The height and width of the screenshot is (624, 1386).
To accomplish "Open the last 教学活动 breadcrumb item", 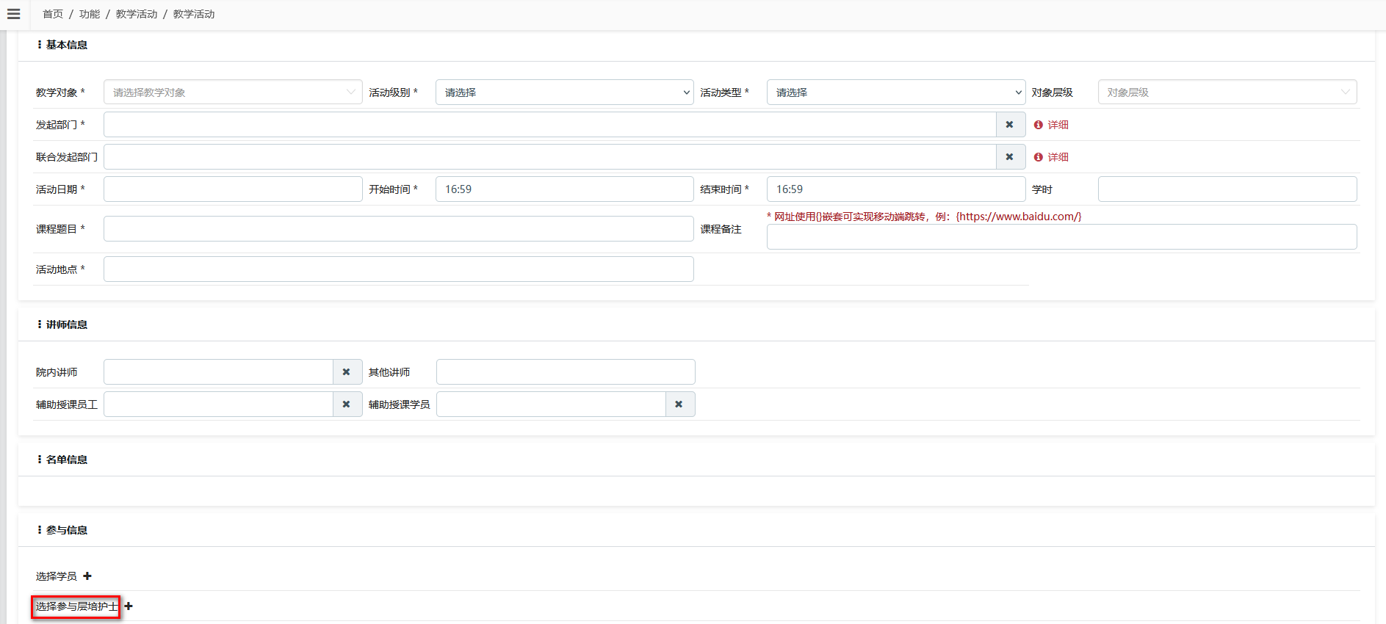I will click(x=194, y=15).
